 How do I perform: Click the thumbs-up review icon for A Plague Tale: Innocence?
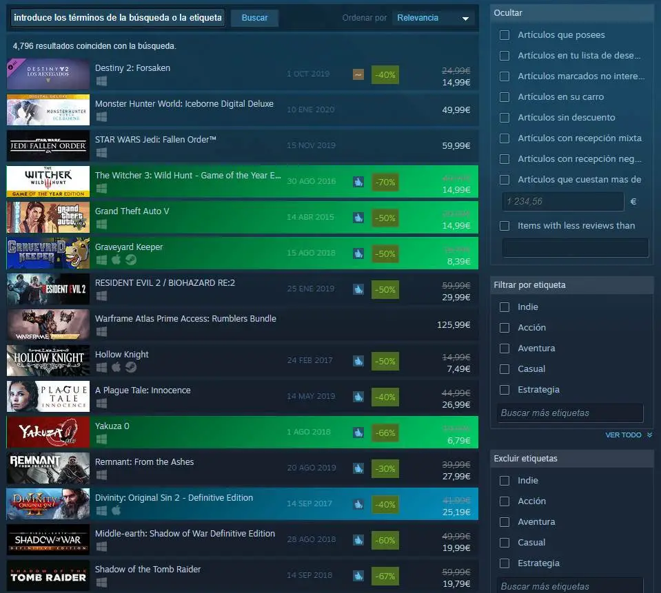click(x=358, y=397)
